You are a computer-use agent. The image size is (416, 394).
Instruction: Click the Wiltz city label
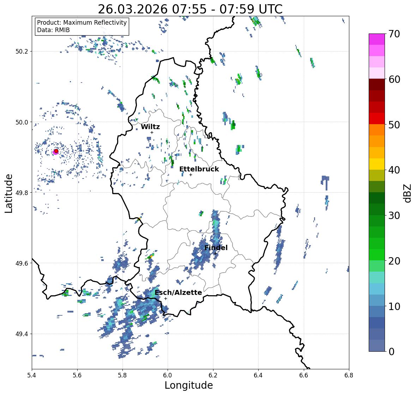150,127
